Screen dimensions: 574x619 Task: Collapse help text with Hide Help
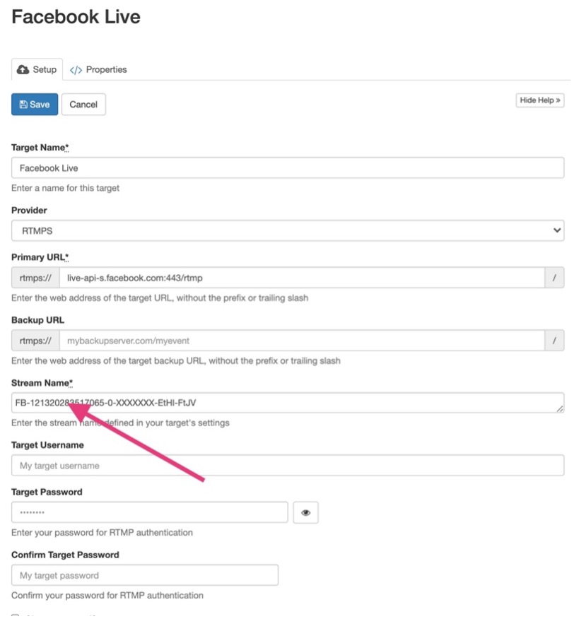point(541,100)
